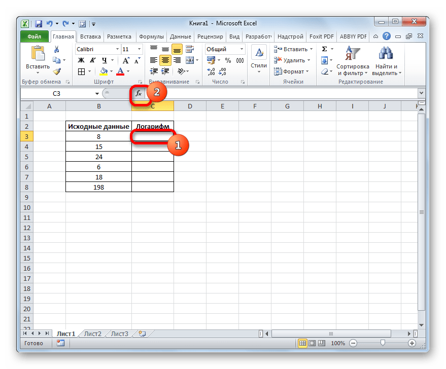Click the AutoSum sigma icon
Image resolution: width=446 pixels, height=369 pixels.
(x=324, y=49)
